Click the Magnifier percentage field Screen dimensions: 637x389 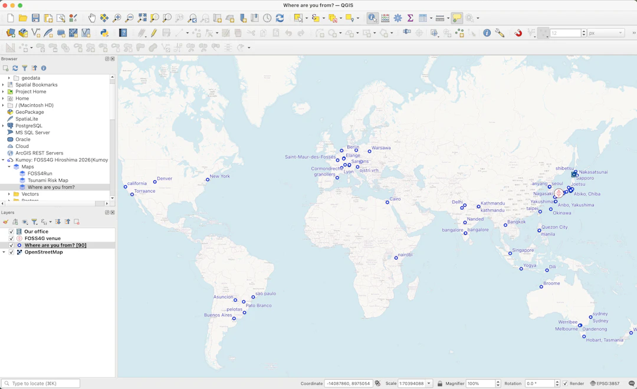click(481, 383)
